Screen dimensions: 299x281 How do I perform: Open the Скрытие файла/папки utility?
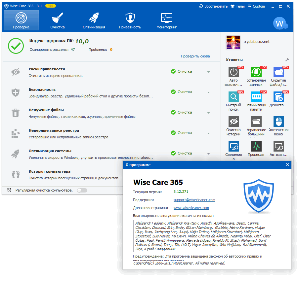click(278, 77)
